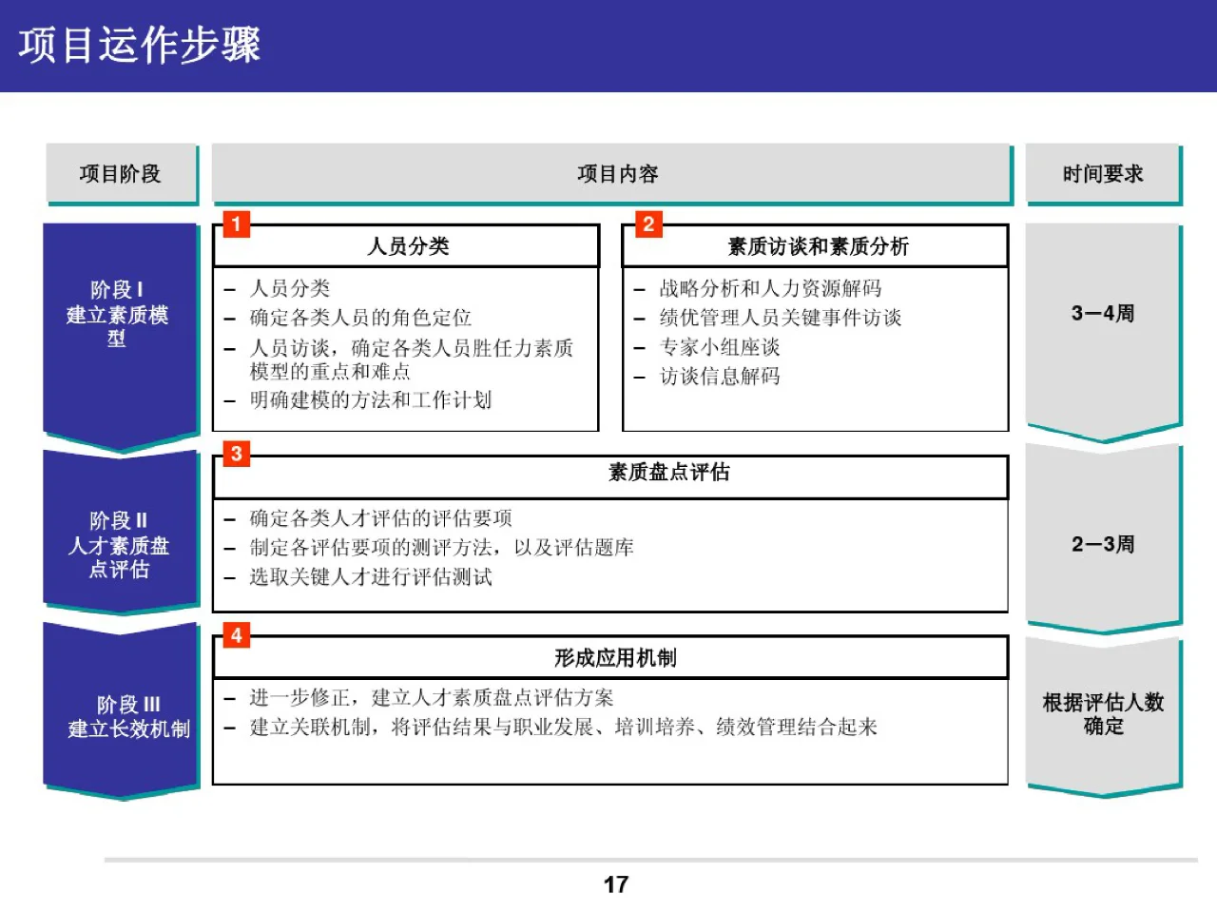Image resolution: width=1217 pixels, height=913 pixels.
Task: Click the 时间要求 header cell
Action: (1103, 174)
